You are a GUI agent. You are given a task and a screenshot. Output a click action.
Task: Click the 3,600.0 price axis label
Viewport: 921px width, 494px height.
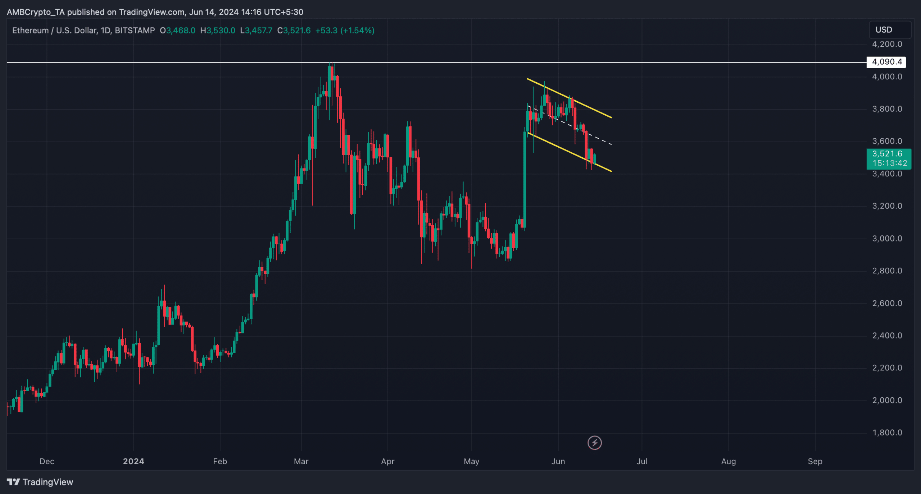[x=887, y=141]
